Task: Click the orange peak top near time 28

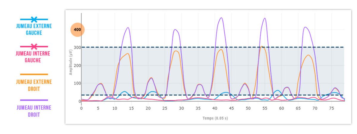Action: (x=176, y=51)
